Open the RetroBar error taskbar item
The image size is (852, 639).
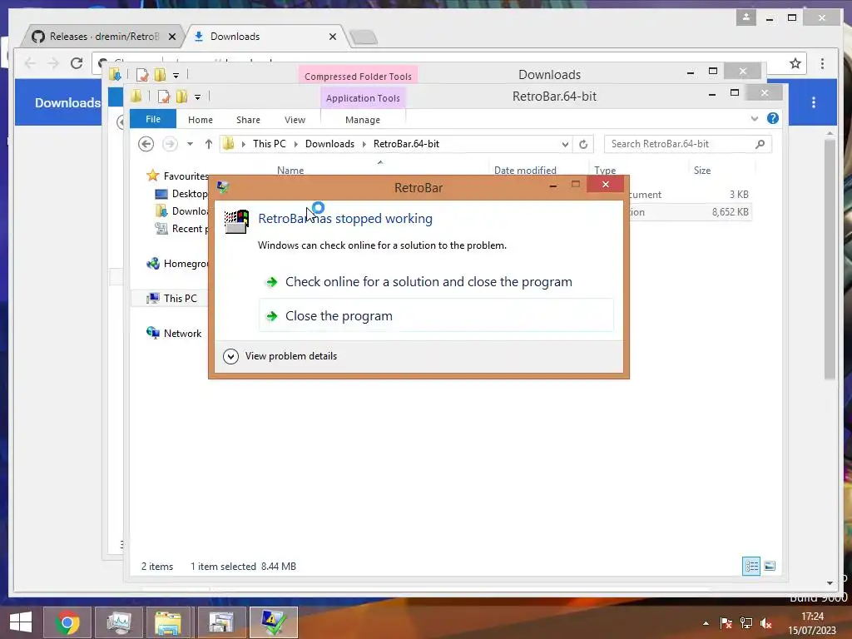[273, 622]
